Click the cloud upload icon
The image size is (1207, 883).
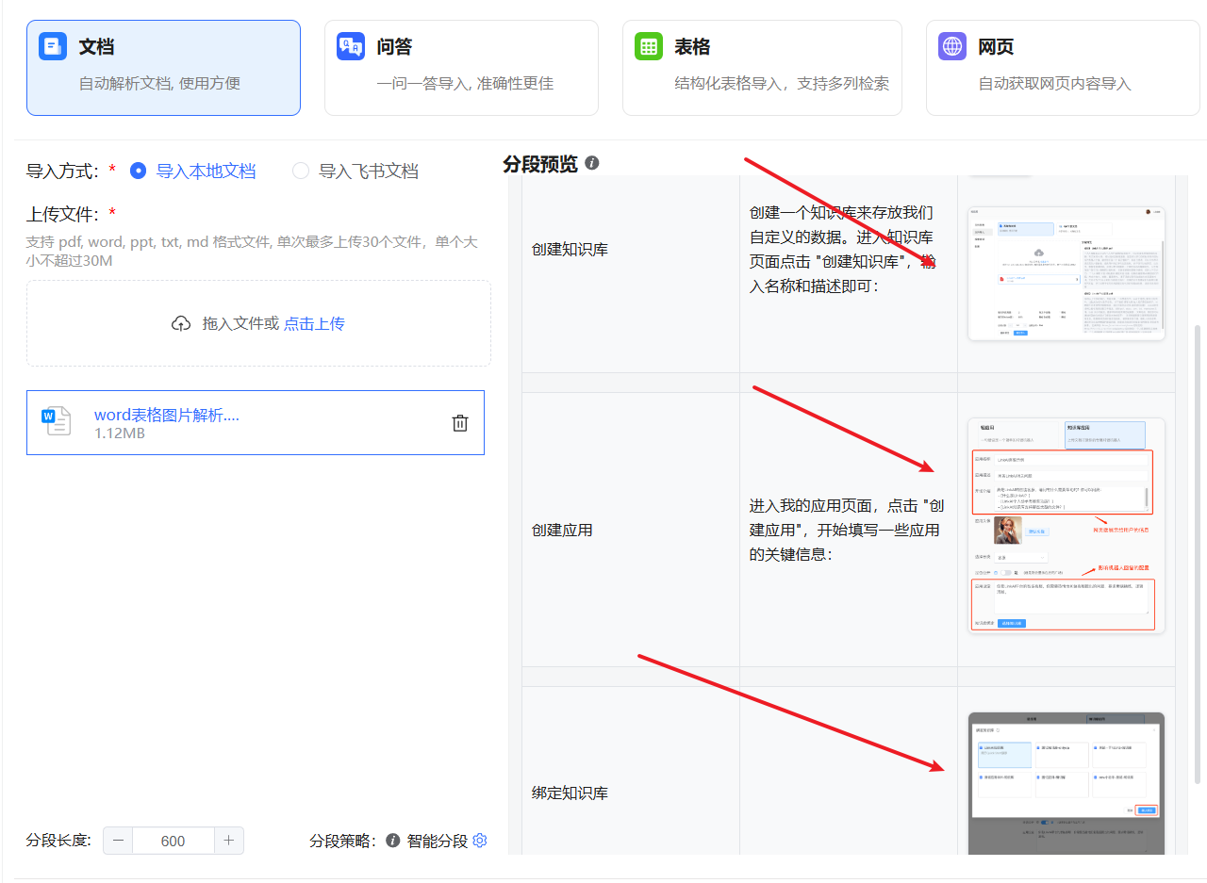tap(181, 323)
